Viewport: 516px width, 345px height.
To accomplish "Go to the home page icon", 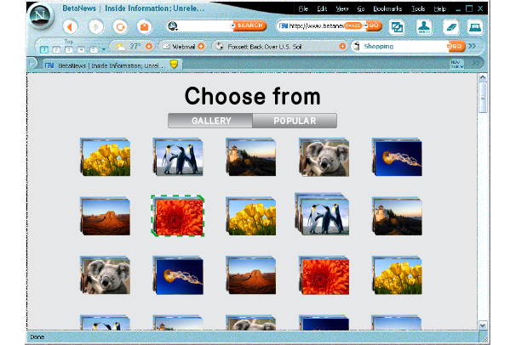I will pos(145,26).
